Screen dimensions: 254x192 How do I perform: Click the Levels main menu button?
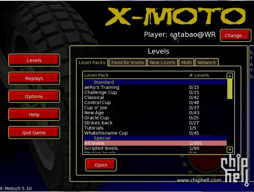pos(34,60)
